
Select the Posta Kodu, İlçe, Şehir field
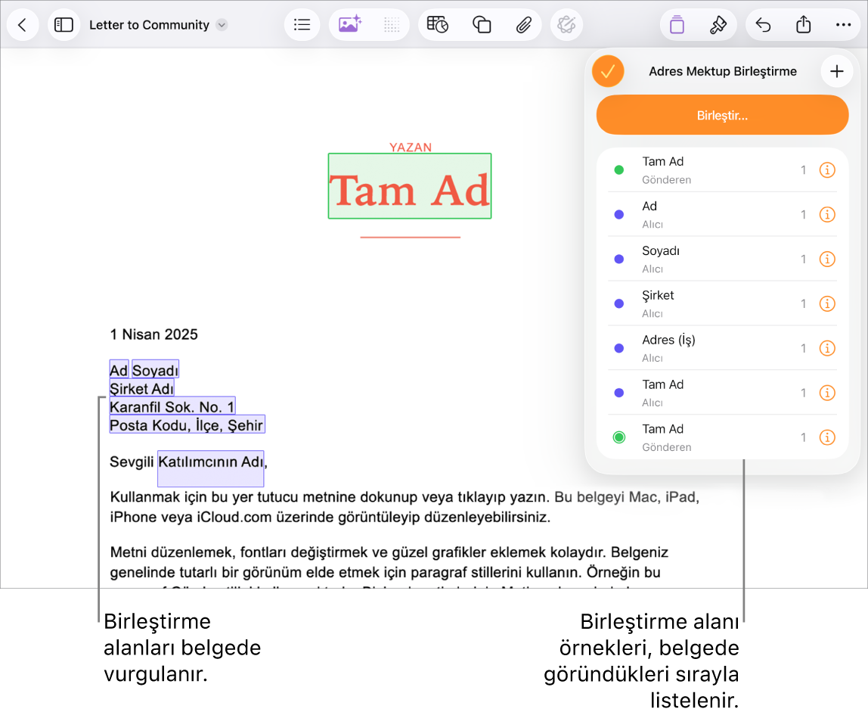tap(187, 424)
